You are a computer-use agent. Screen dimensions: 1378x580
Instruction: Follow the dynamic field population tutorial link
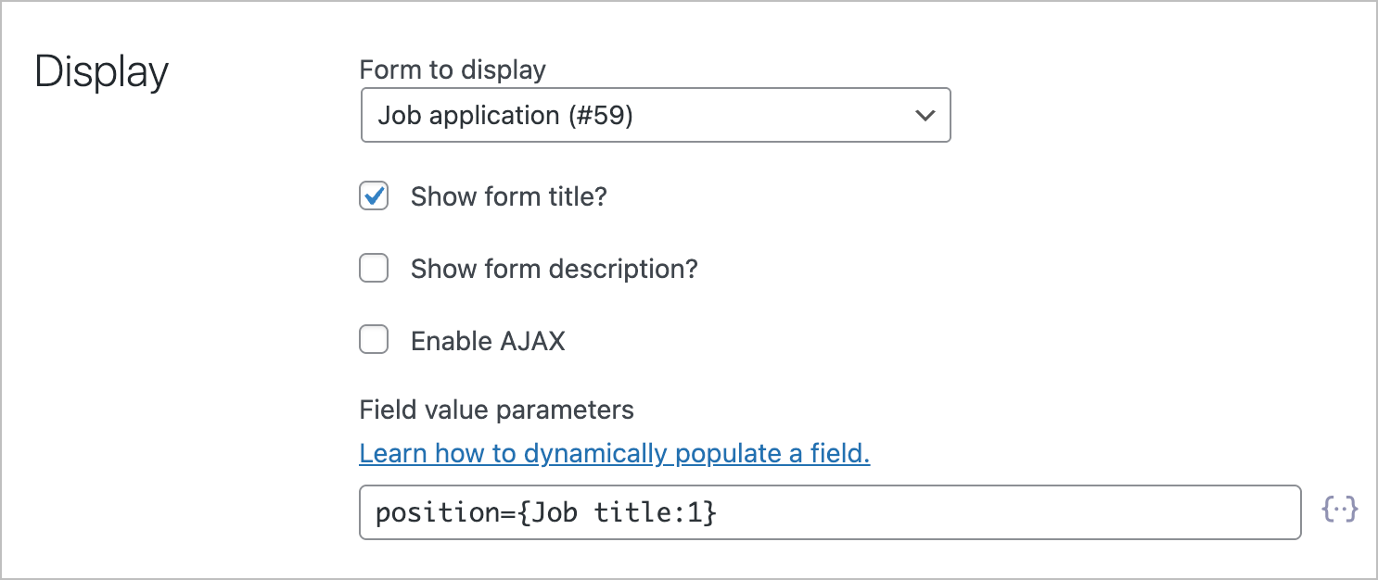pyautogui.click(x=615, y=453)
